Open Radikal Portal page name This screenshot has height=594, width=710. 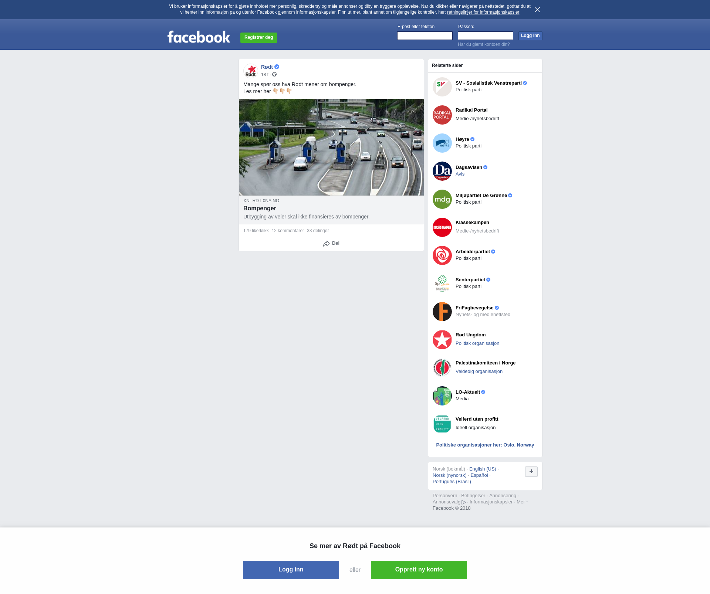click(471, 110)
